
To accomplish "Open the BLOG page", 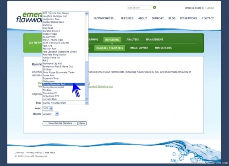I will tap(172, 18).
